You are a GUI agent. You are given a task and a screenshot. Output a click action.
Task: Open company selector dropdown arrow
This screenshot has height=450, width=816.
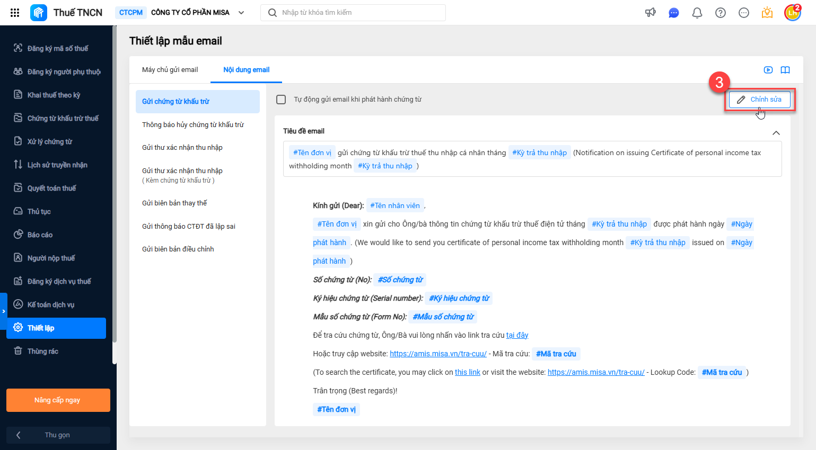[x=241, y=13]
